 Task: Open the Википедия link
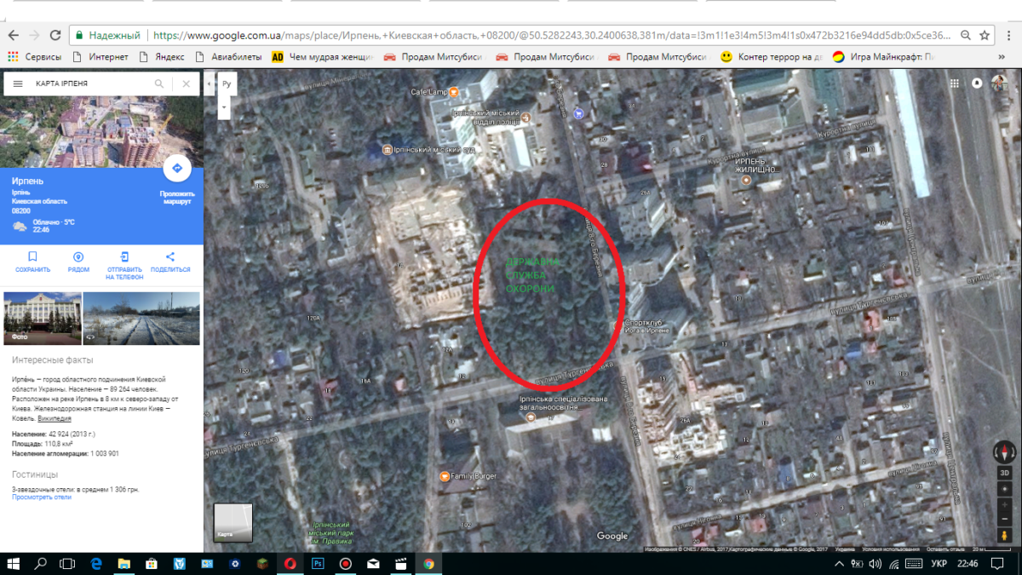[55, 419]
